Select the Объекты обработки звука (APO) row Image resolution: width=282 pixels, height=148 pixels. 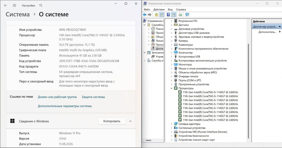tap(198, 72)
